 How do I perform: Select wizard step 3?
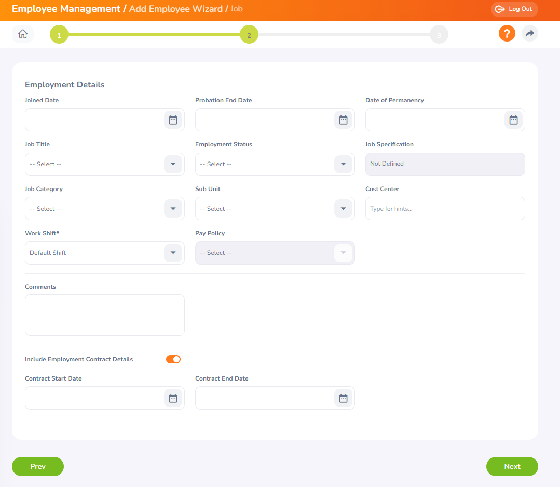click(439, 34)
